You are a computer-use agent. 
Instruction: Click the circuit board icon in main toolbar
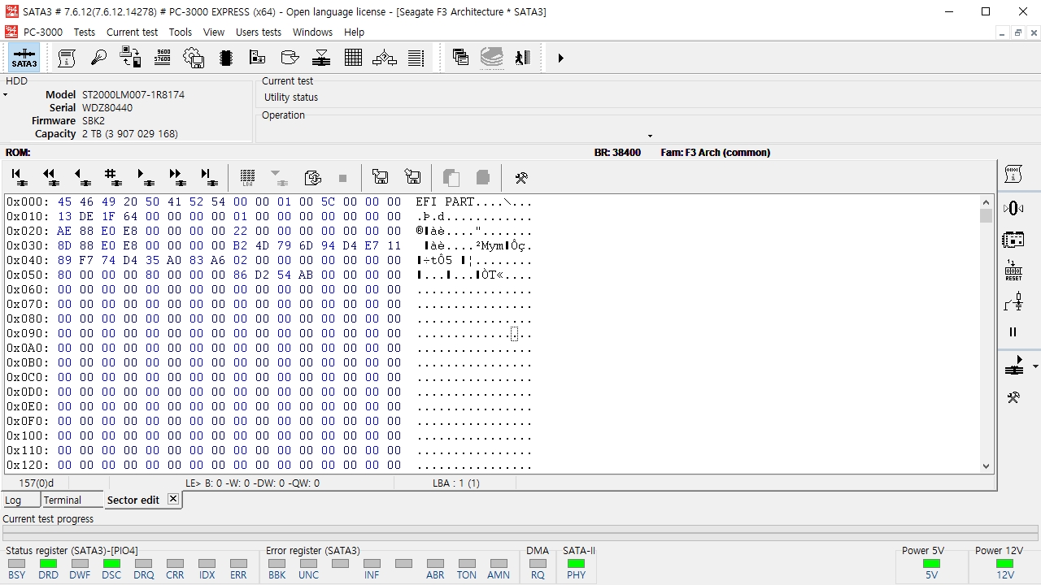[x=258, y=58]
